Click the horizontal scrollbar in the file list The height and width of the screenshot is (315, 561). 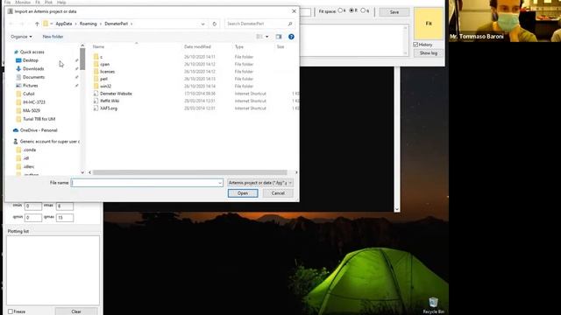tap(189, 172)
